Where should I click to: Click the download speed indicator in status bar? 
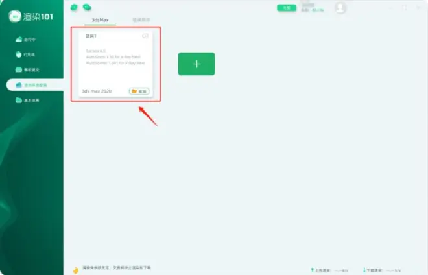pos(382,270)
